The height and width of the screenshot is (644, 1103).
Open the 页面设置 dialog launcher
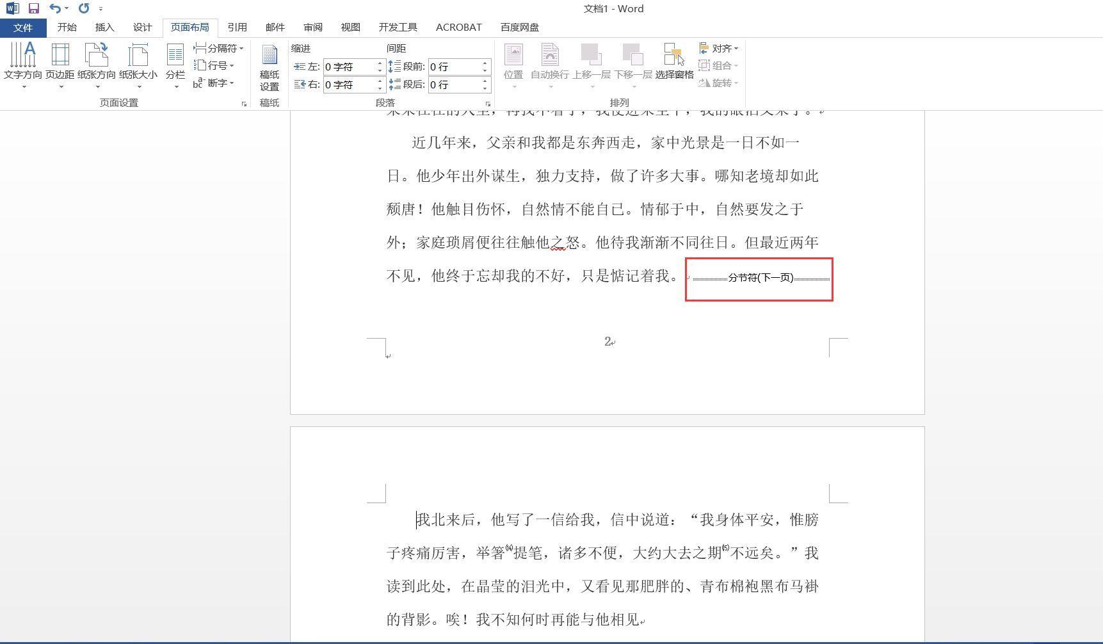click(x=244, y=104)
